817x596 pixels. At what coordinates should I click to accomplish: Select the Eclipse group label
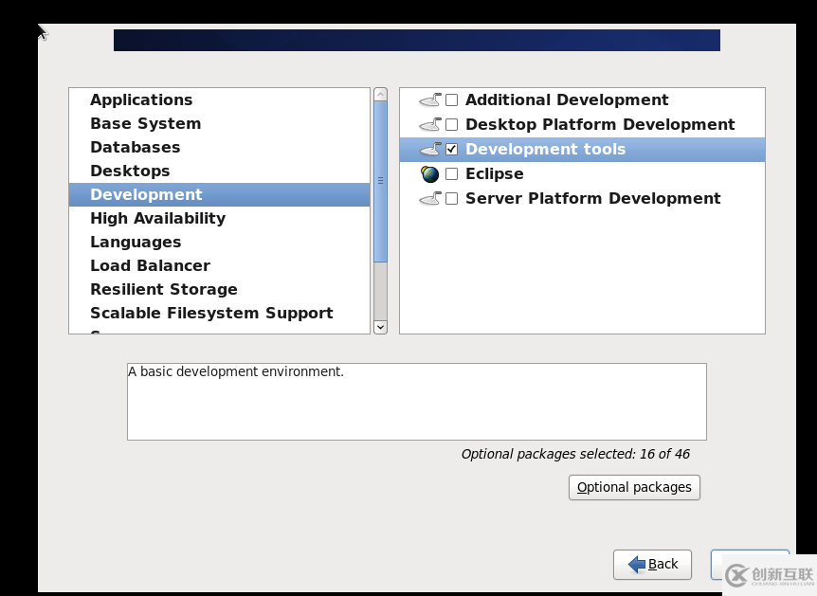pos(494,174)
